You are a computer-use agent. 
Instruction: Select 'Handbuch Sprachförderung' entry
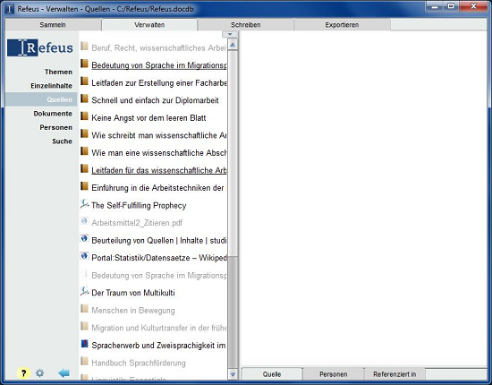pyautogui.click(x=139, y=363)
